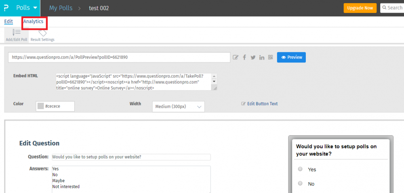This screenshot has width=404, height=193.
Task: Click the QuestionPro logo icon
Action: point(6,8)
